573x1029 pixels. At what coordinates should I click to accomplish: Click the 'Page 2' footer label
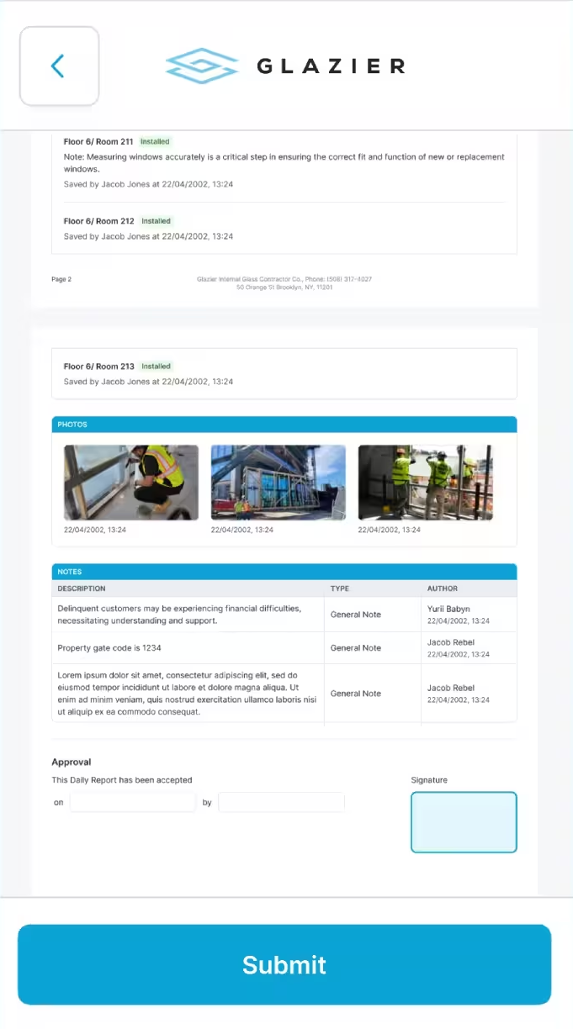61,279
